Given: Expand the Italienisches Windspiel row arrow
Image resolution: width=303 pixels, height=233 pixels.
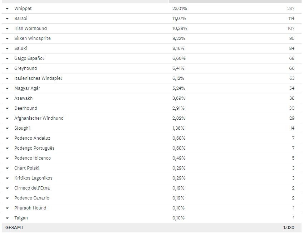Looking at the screenshot, I should tap(7, 78).
